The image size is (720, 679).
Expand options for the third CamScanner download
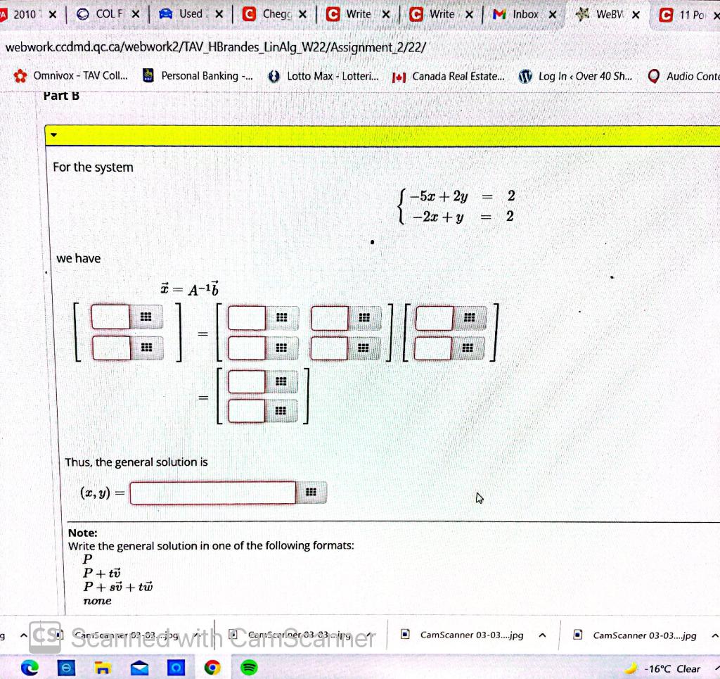point(542,635)
